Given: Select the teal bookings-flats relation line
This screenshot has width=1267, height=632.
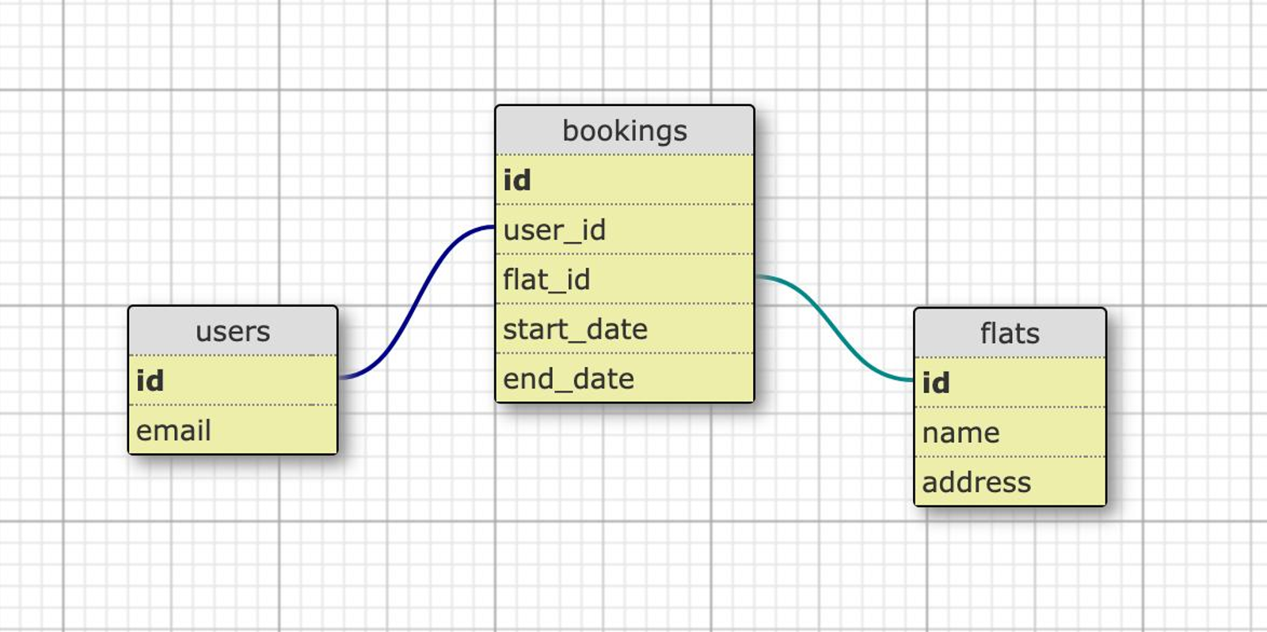Looking at the screenshot, I should pyautogui.click(x=835, y=328).
